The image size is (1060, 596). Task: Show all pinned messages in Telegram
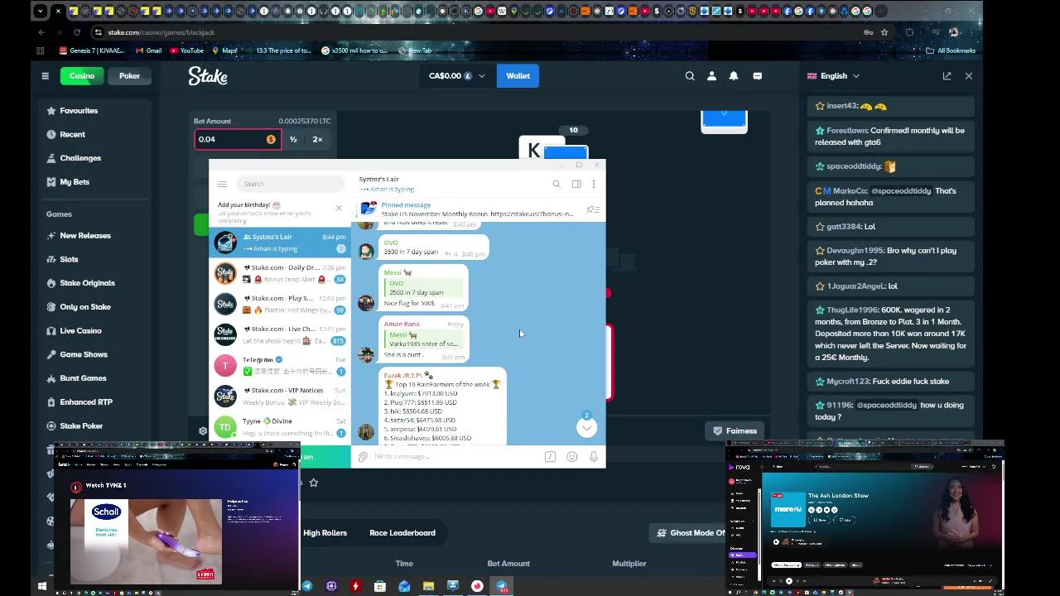(x=593, y=209)
